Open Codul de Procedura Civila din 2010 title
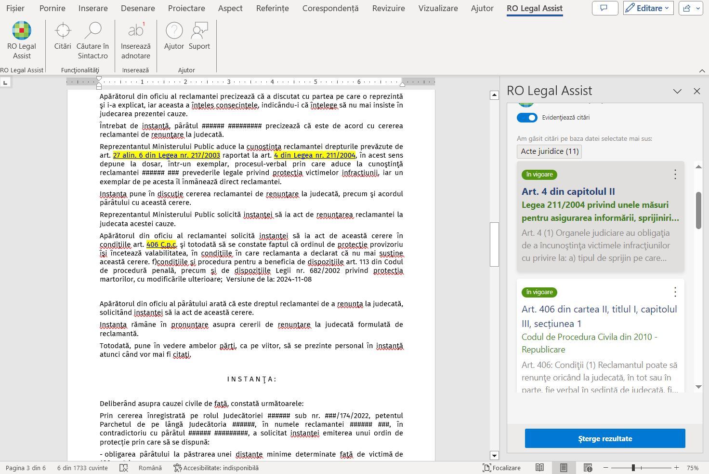This screenshot has height=474, width=709. [590, 343]
